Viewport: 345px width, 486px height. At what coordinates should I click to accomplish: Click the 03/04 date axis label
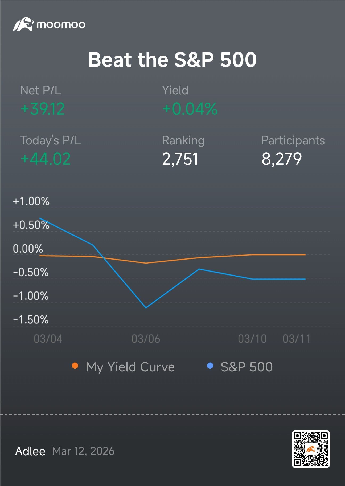[48, 339]
